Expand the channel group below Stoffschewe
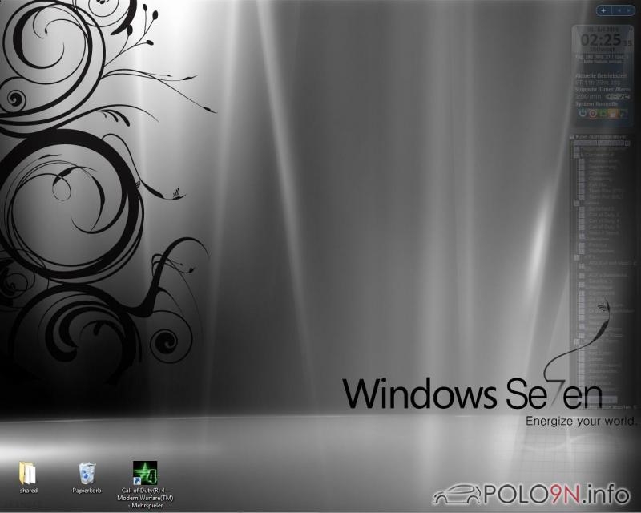Viewport: 641px width, 513px height. (x=576, y=256)
